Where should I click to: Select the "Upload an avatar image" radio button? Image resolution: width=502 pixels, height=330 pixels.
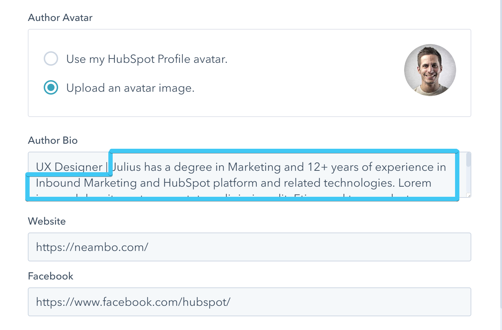pos(51,87)
